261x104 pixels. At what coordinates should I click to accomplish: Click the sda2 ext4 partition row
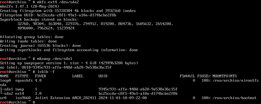click(x=89, y=93)
